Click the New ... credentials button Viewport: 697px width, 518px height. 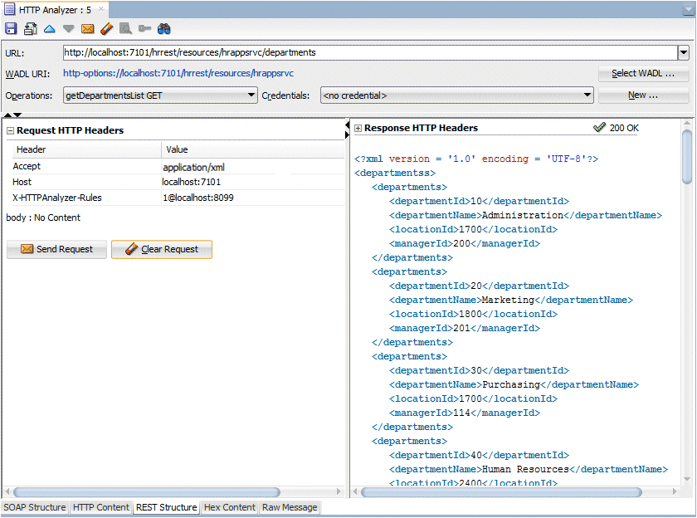[643, 95]
